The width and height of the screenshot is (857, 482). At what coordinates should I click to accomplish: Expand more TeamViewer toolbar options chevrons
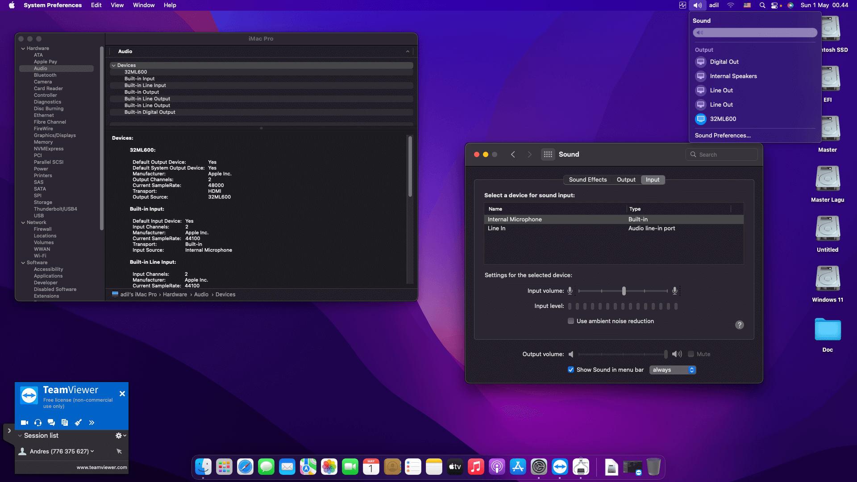pyautogui.click(x=92, y=423)
